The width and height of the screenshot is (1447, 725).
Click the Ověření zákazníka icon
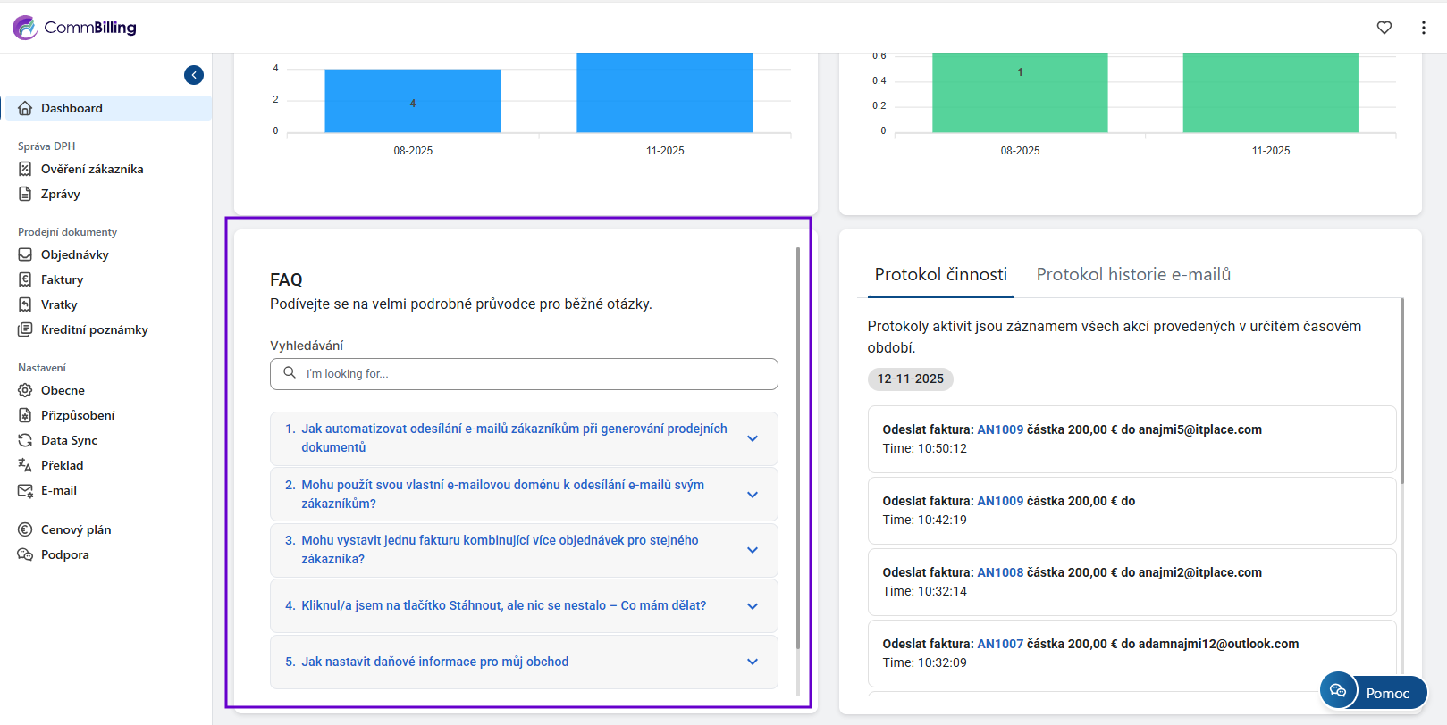click(x=25, y=169)
